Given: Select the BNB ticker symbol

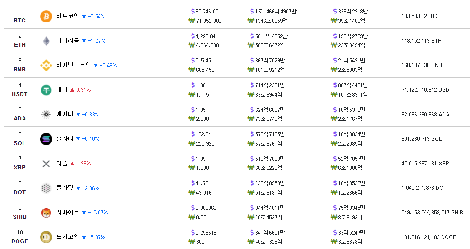Looking at the screenshot, I should [x=19, y=70].
